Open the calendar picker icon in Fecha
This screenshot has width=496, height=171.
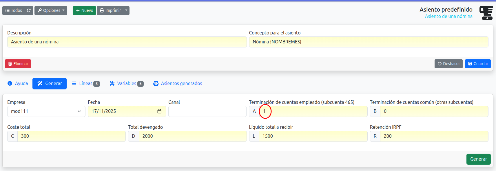159,111
